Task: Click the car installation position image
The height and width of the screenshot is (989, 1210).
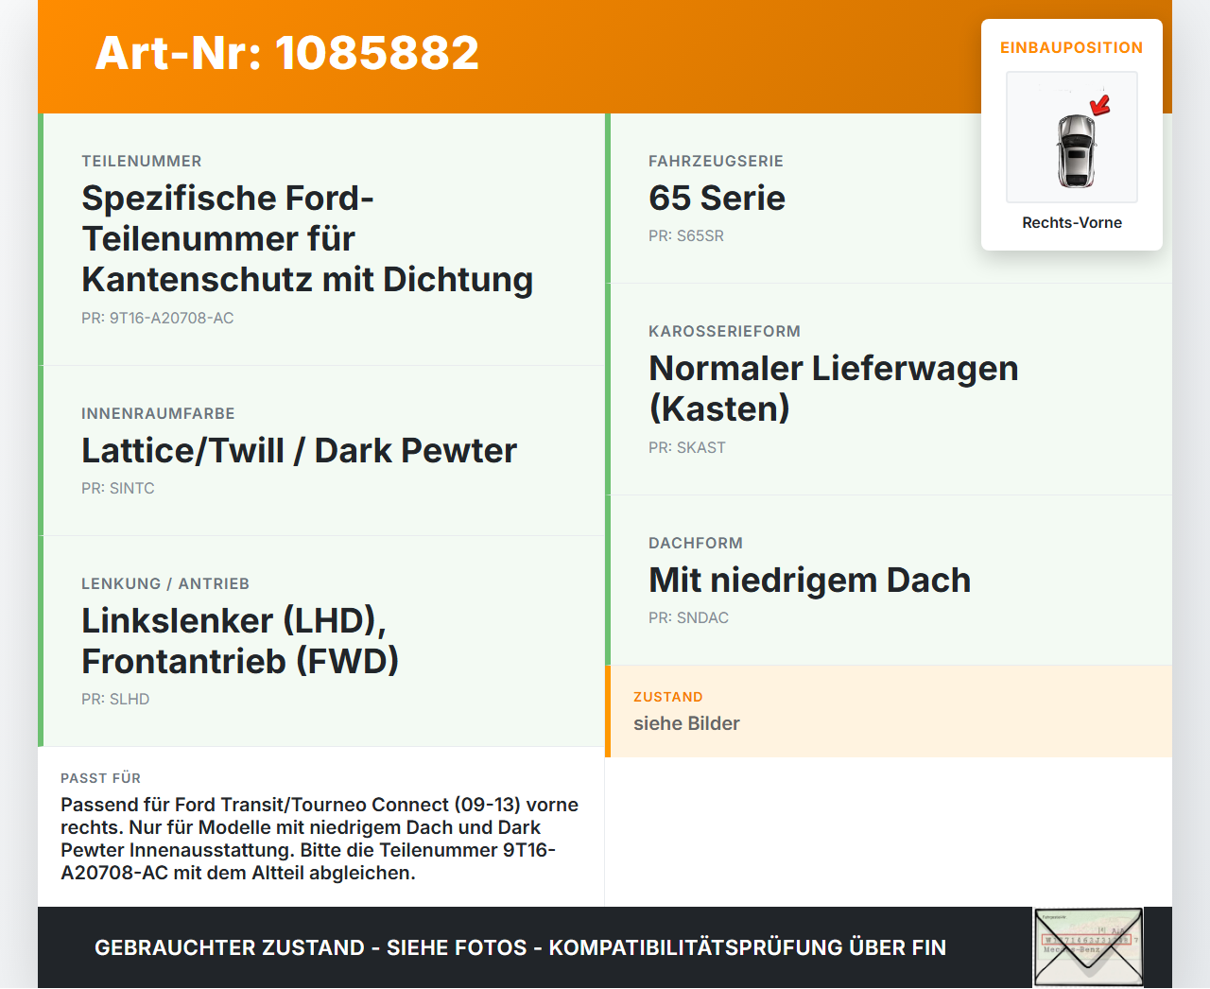Action: click(1072, 137)
